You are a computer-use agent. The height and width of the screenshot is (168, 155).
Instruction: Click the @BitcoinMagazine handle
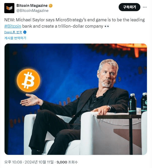(33, 11)
